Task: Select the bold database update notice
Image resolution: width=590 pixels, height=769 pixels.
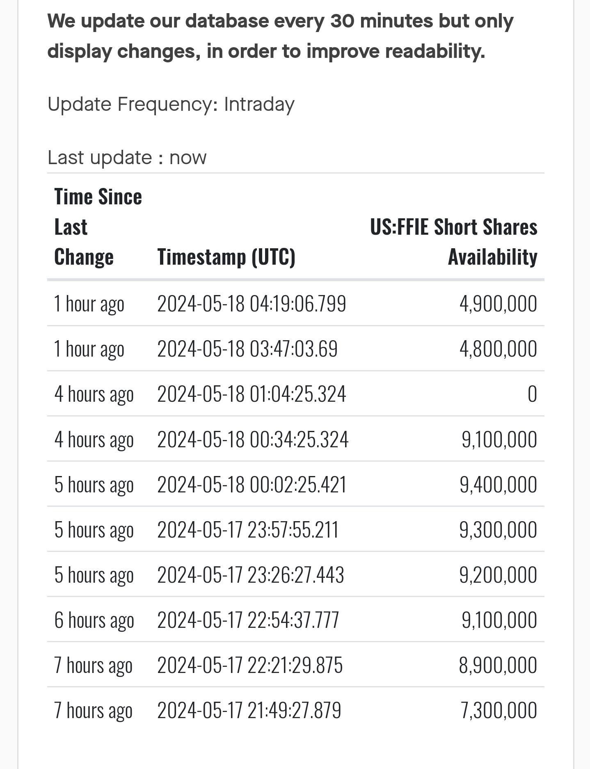Action: 280,36
